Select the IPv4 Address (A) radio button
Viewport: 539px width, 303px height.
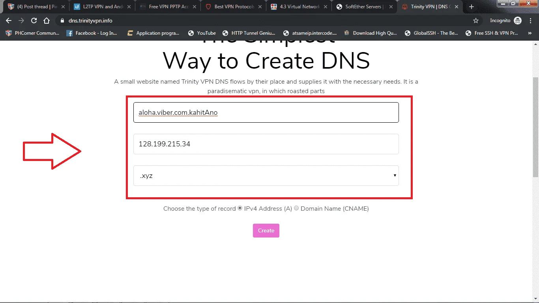coord(240,208)
